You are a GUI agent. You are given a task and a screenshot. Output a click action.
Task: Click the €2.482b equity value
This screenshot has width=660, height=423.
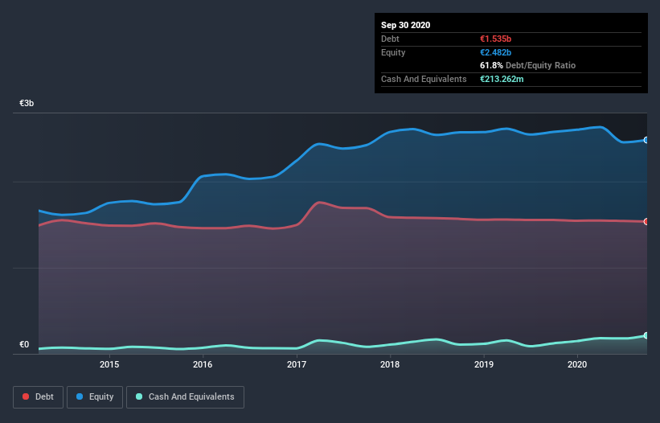coord(495,52)
